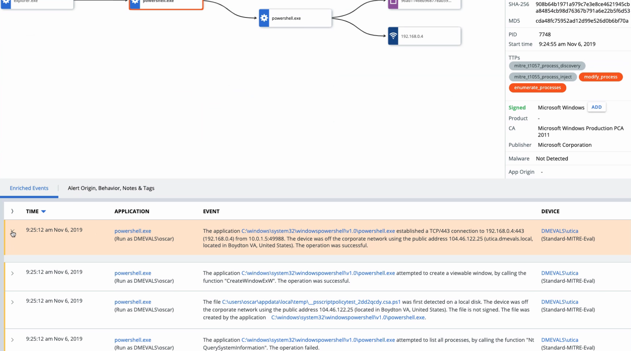Click Malware status Not Detected
Screen dimensions: 631x351
552,159
